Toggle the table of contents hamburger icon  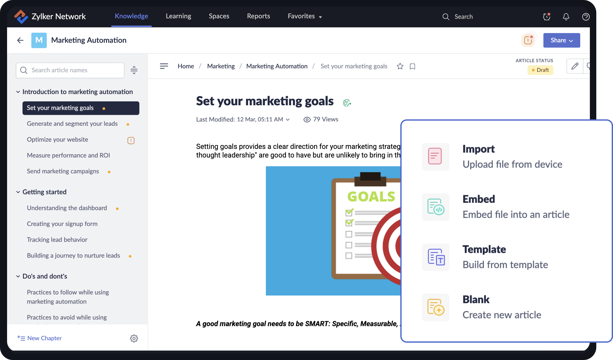pyautogui.click(x=164, y=66)
